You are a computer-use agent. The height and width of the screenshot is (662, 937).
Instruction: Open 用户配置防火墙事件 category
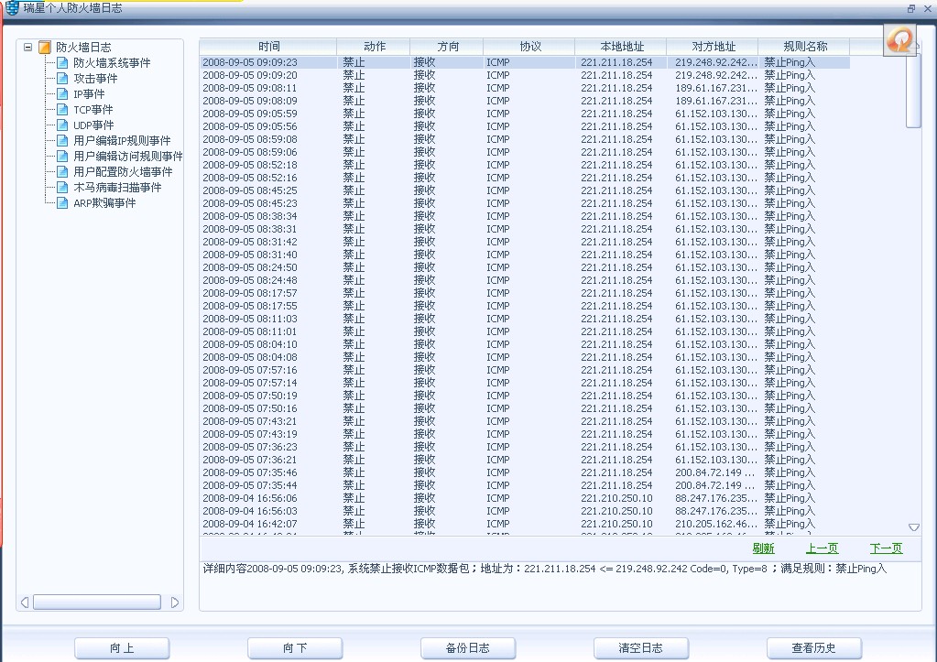coord(123,171)
